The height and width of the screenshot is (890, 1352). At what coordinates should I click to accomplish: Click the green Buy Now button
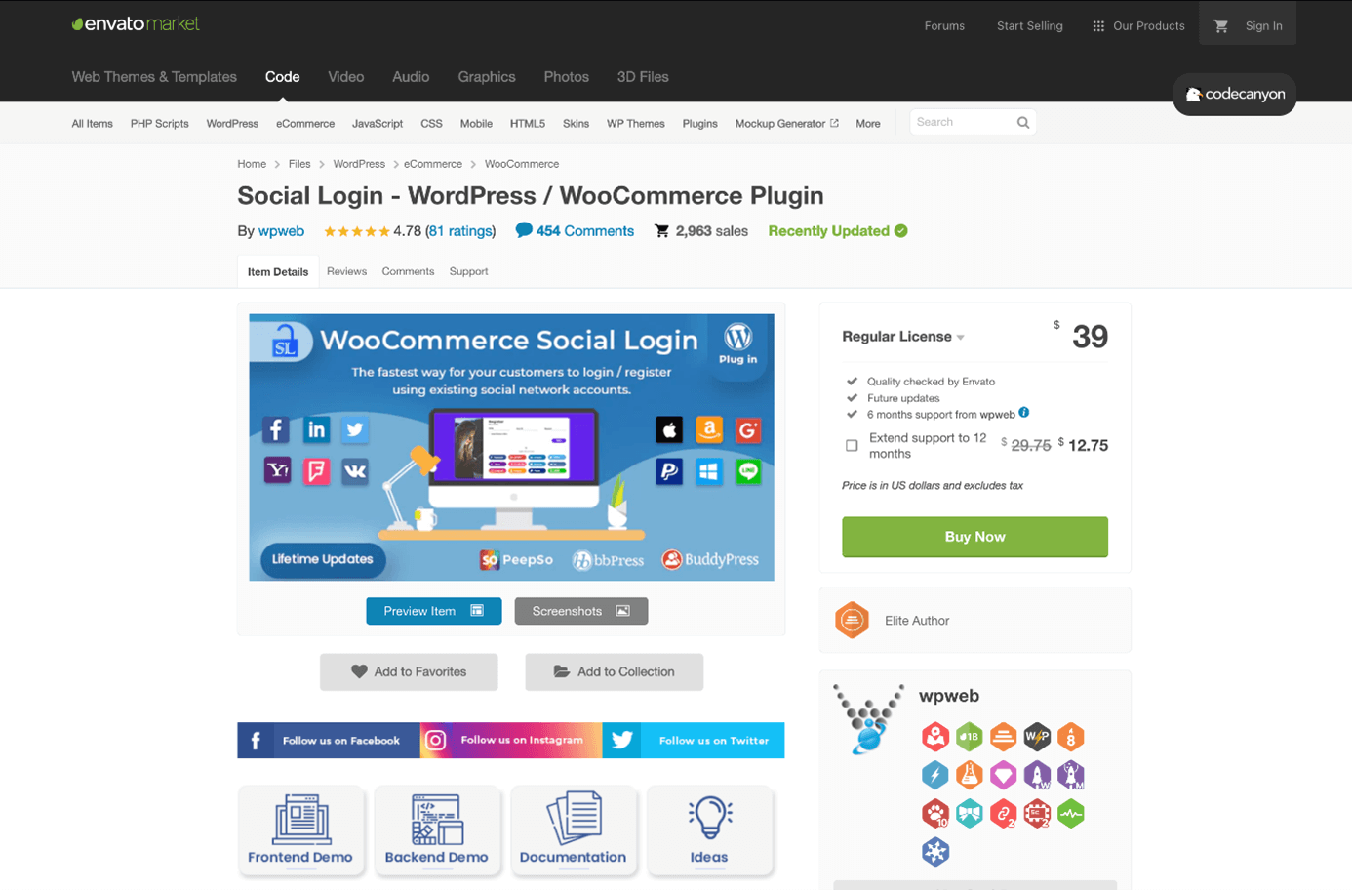(974, 537)
